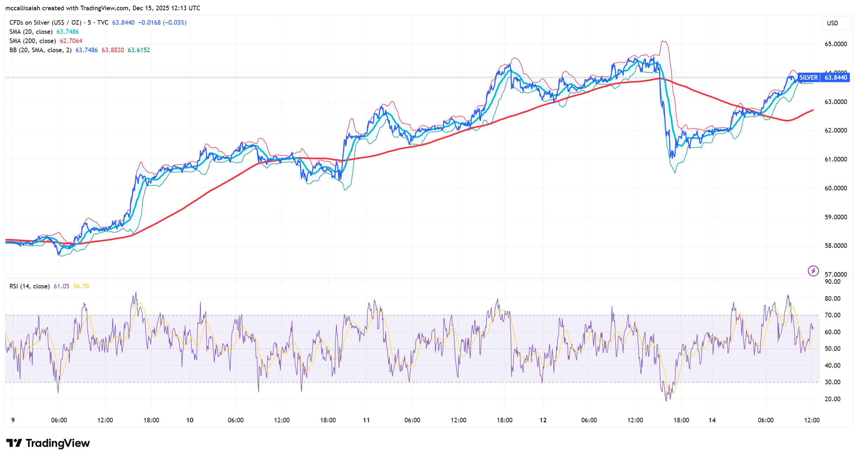This screenshot has height=459, width=858.
Task: Click the blue SILVER price label tag
Action: click(x=808, y=78)
